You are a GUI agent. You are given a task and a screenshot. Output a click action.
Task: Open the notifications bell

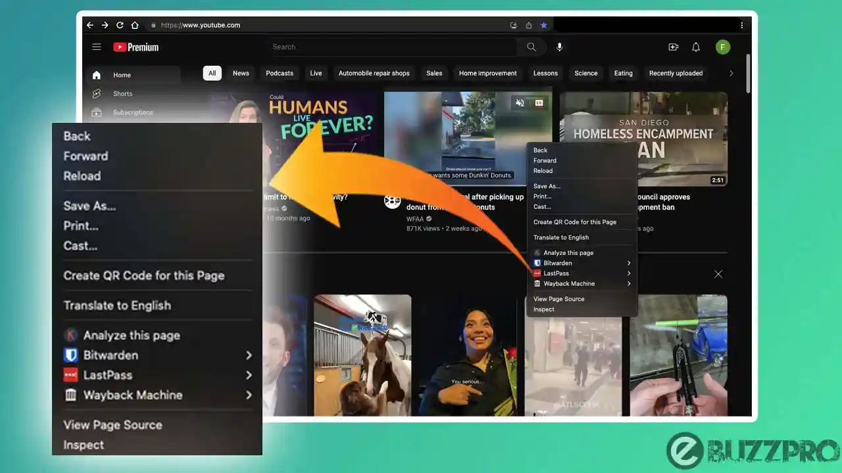pyautogui.click(x=696, y=47)
